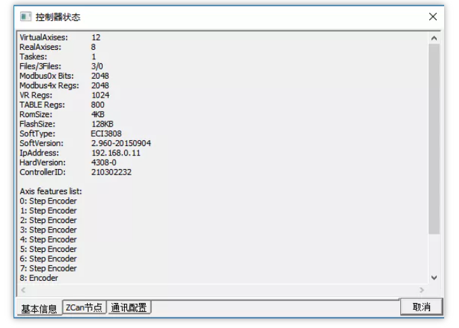Click the ControllerID: label
The image size is (459, 328).
43,172
